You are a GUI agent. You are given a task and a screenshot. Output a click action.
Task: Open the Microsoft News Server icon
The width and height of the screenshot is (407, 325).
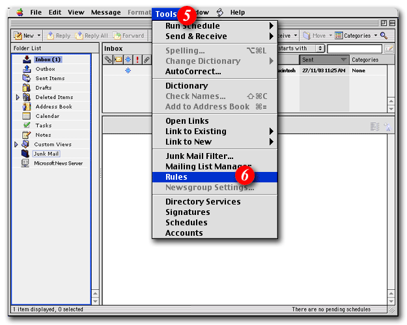pyautogui.click(x=25, y=163)
